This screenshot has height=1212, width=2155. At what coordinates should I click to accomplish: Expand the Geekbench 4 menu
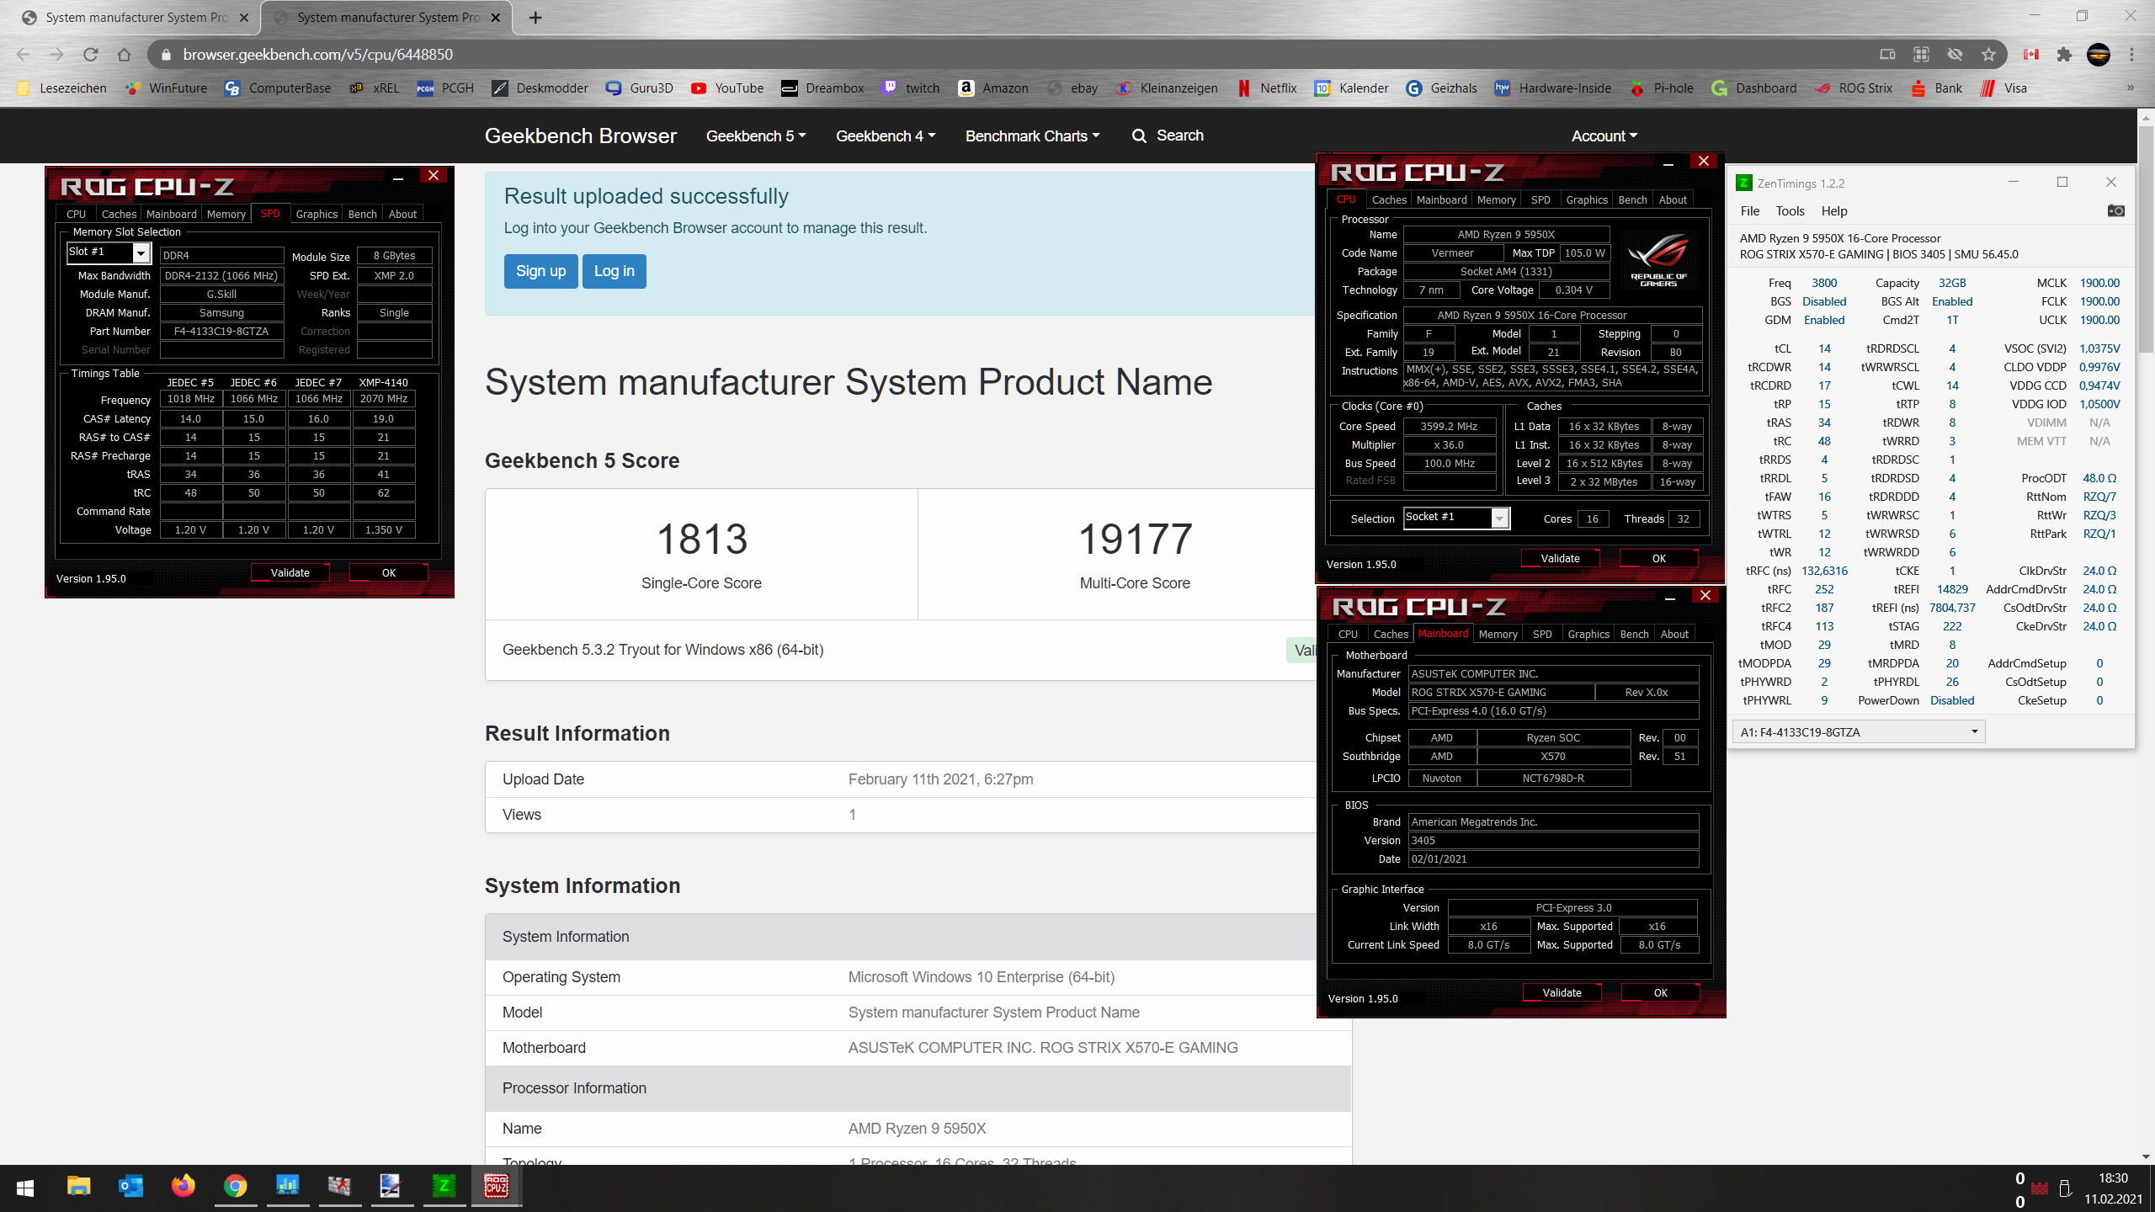886,136
